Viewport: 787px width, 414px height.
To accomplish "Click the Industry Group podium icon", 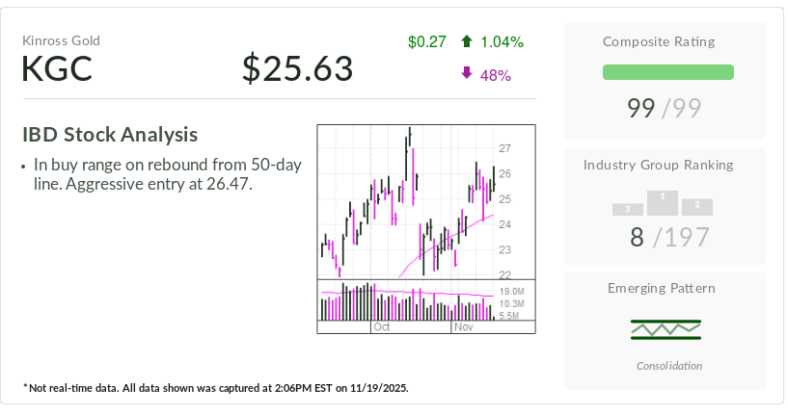I will tap(663, 203).
